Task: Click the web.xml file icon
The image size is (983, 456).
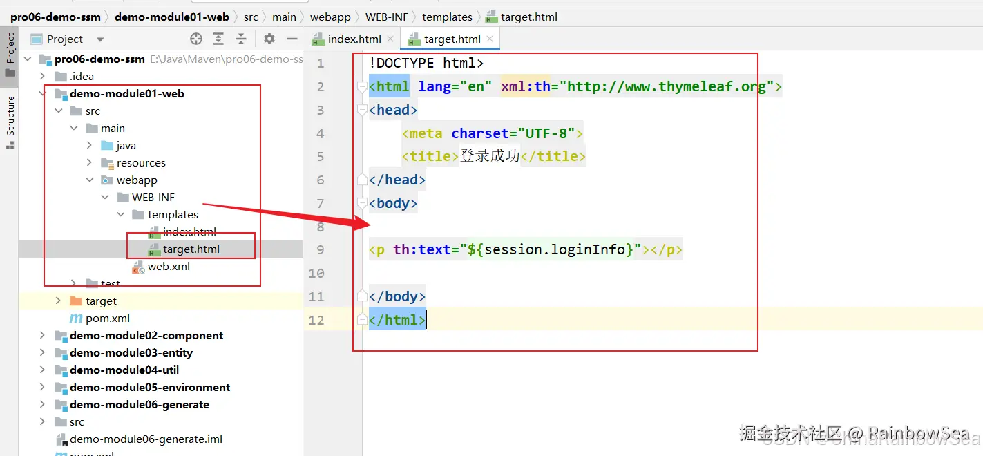Action: (138, 267)
